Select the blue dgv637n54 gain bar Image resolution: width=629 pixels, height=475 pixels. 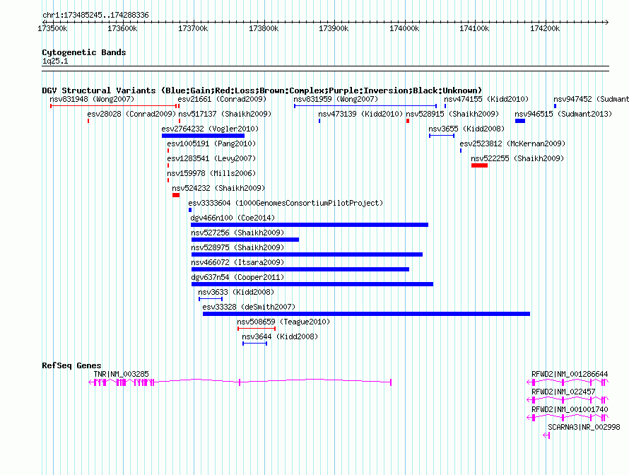click(312, 284)
